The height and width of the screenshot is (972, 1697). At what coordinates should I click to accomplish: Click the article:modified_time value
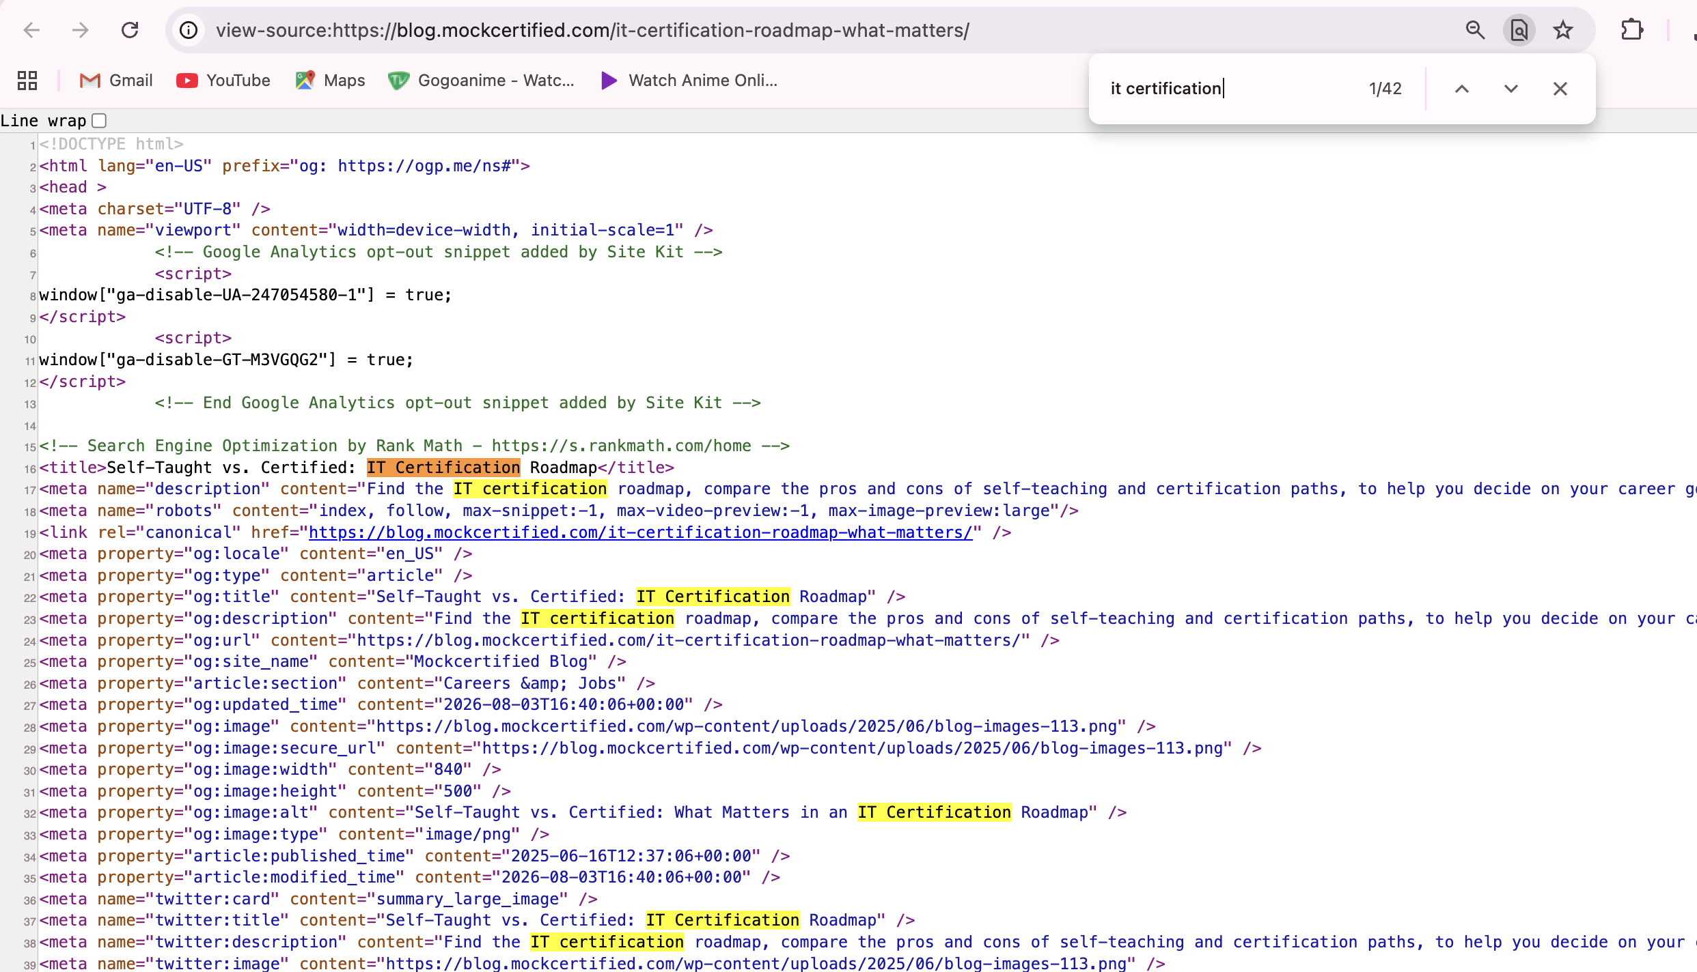622,877
